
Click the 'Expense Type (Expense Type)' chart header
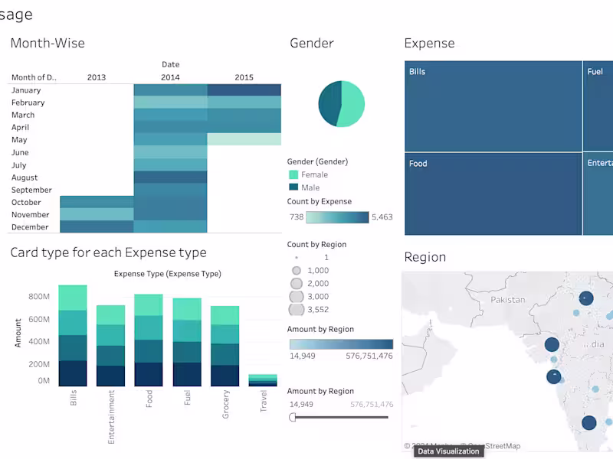pyautogui.click(x=168, y=274)
